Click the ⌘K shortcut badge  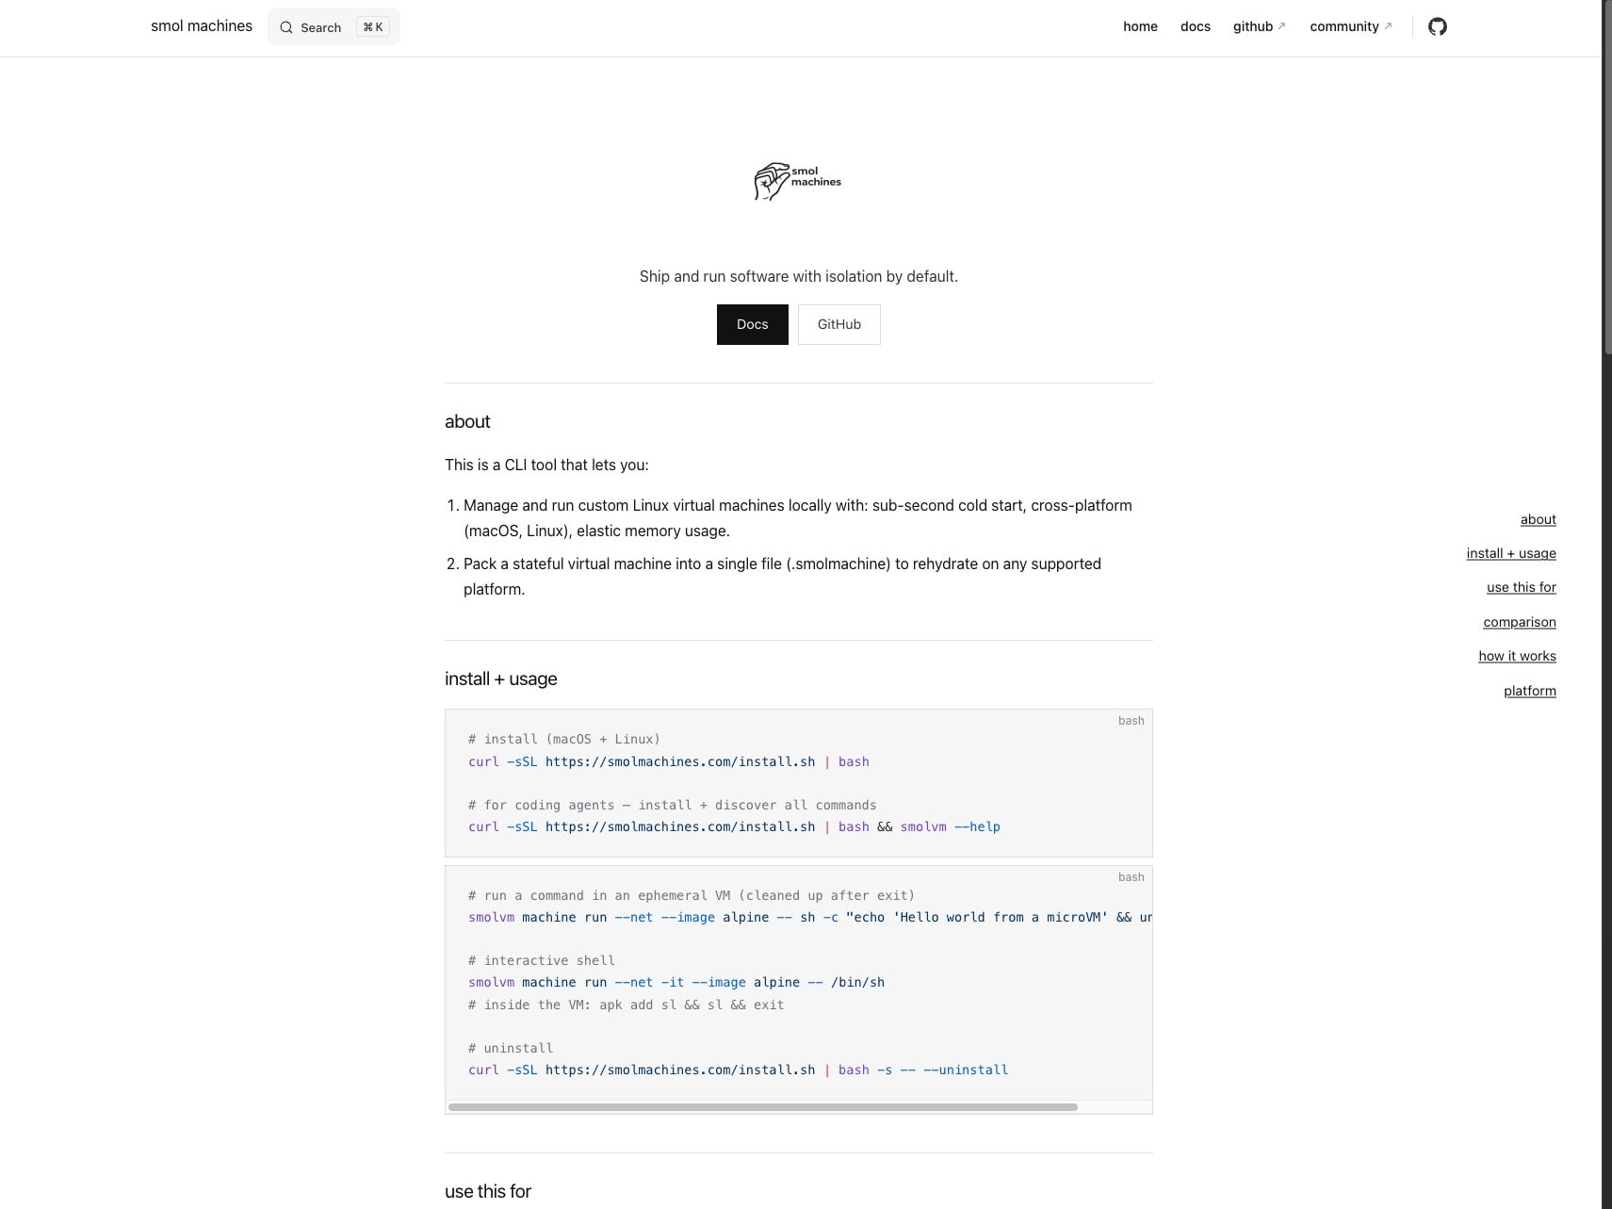tap(373, 27)
